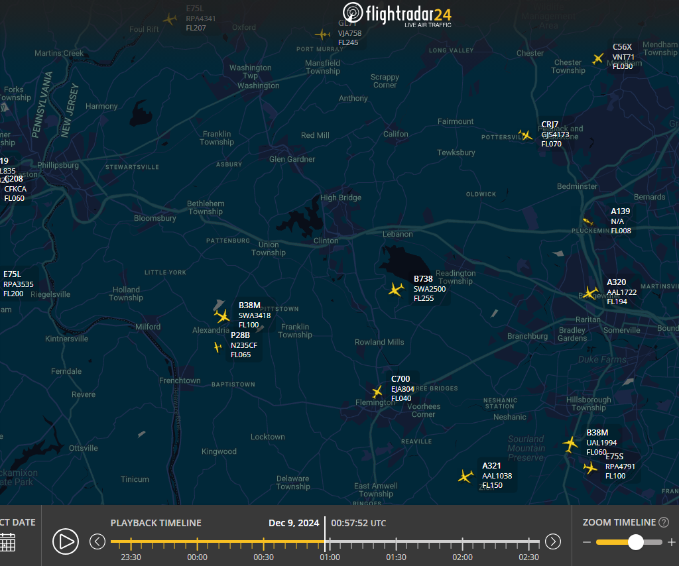679x566 pixels.
Task: Click the 01:30 mark on playback timeline
Action: (x=397, y=543)
